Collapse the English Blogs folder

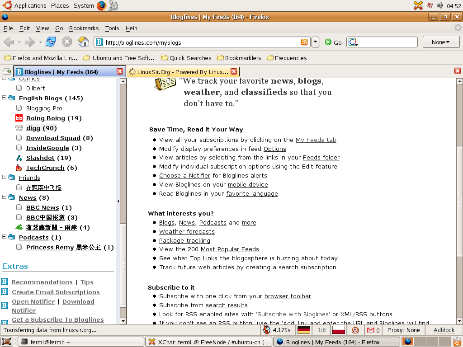(x=4, y=98)
